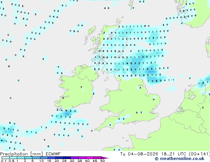The image size is (210, 162).
Task: Click the '10' legend scale label
Action: point(41,161)
